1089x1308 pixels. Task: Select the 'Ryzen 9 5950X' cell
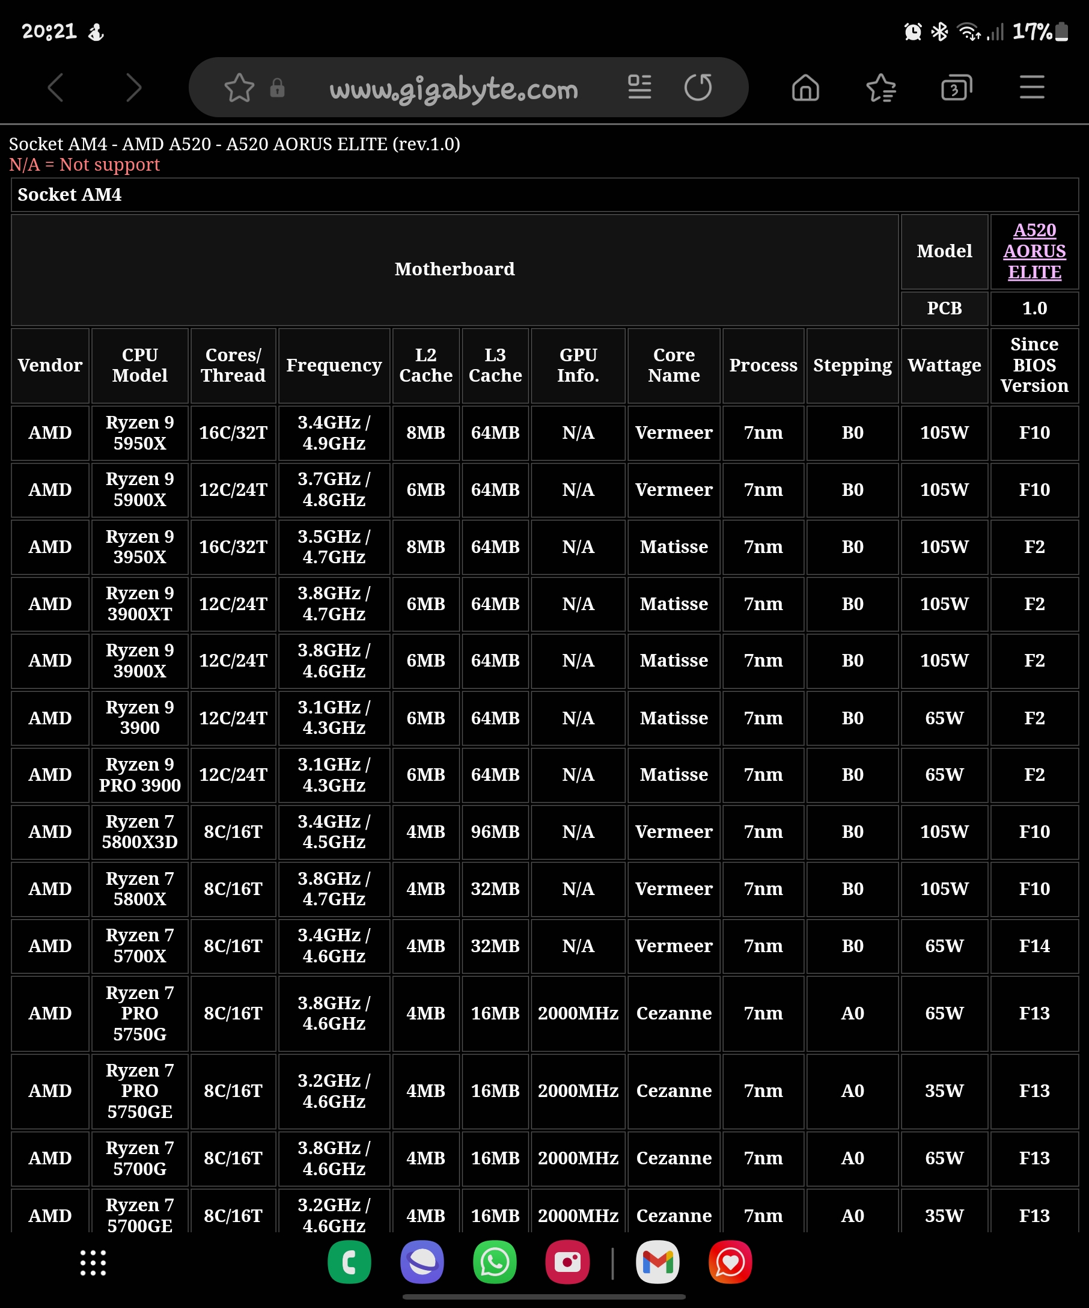pyautogui.click(x=140, y=433)
